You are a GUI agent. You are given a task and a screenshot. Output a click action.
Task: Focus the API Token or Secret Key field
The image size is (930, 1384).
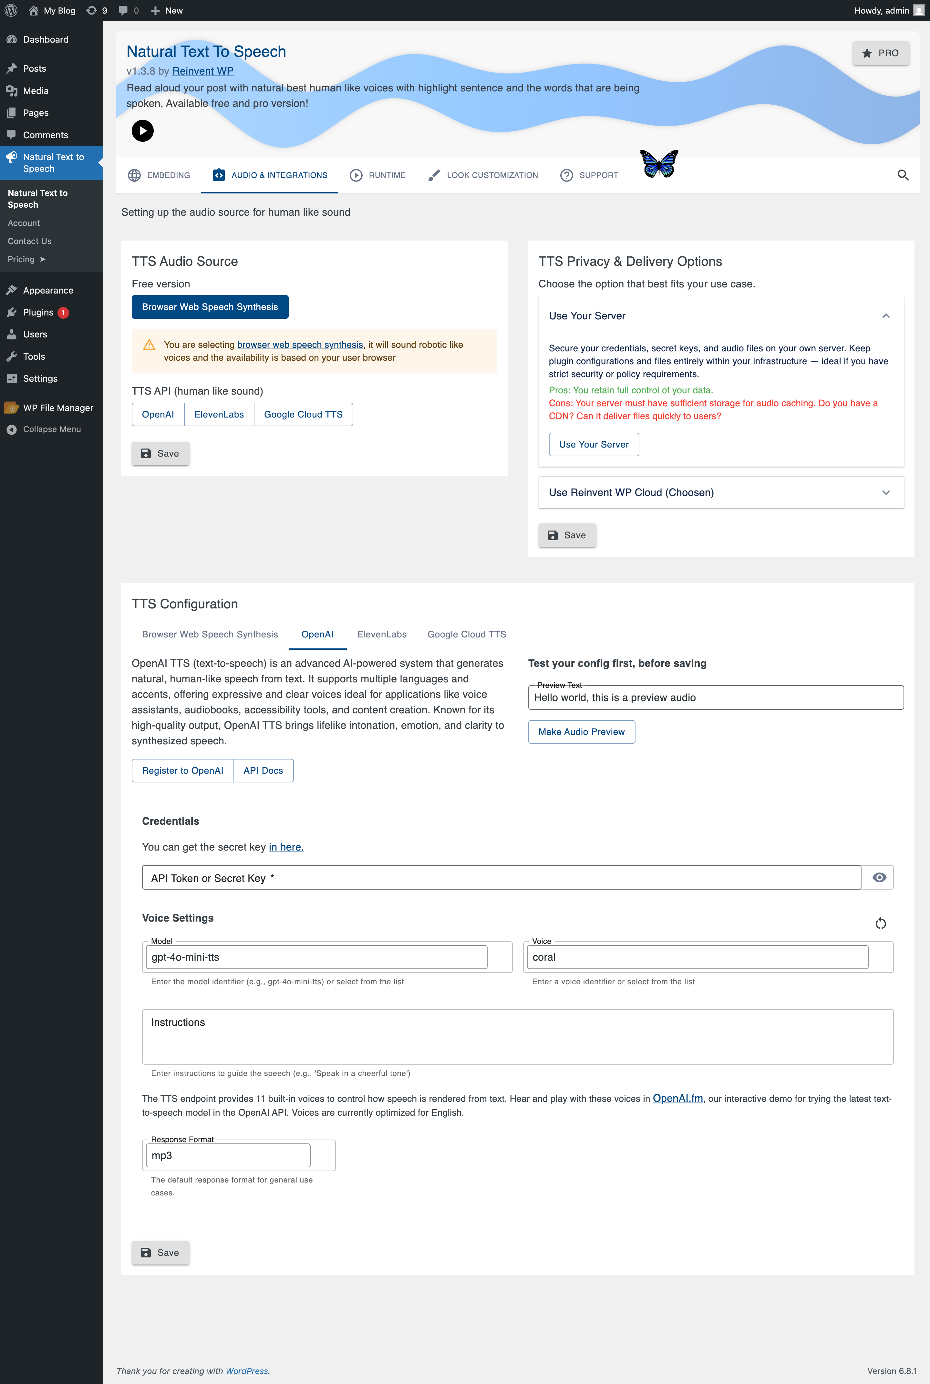tap(501, 878)
